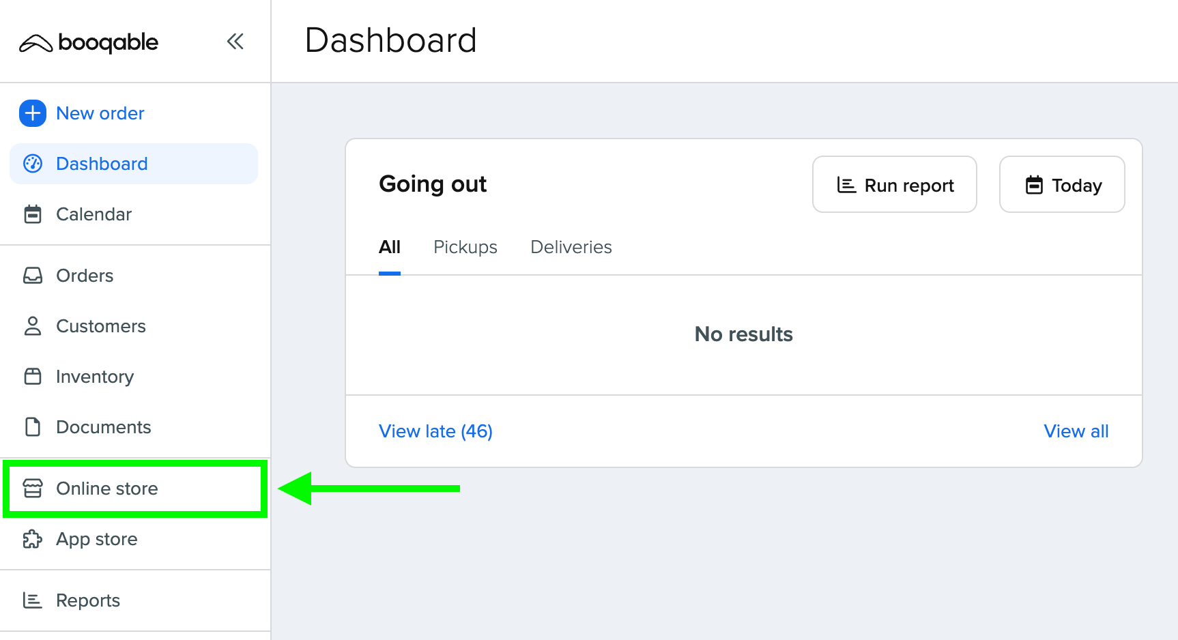Click the Orders inbox tray icon
Viewport: 1178px width, 640px height.
[33, 276]
